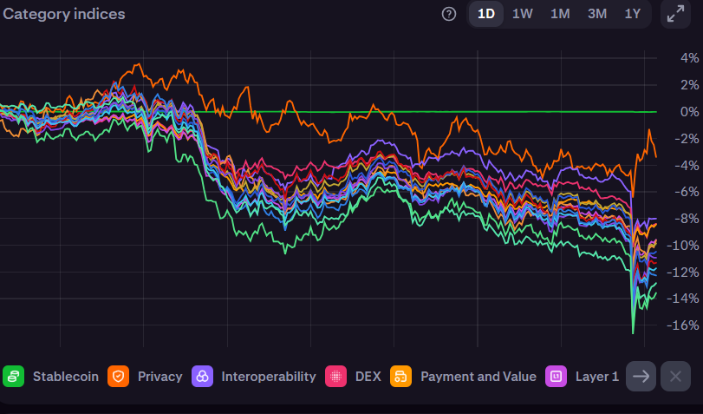703x414 pixels.
Task: Toggle the Privacy legend label
Action: coord(160,377)
